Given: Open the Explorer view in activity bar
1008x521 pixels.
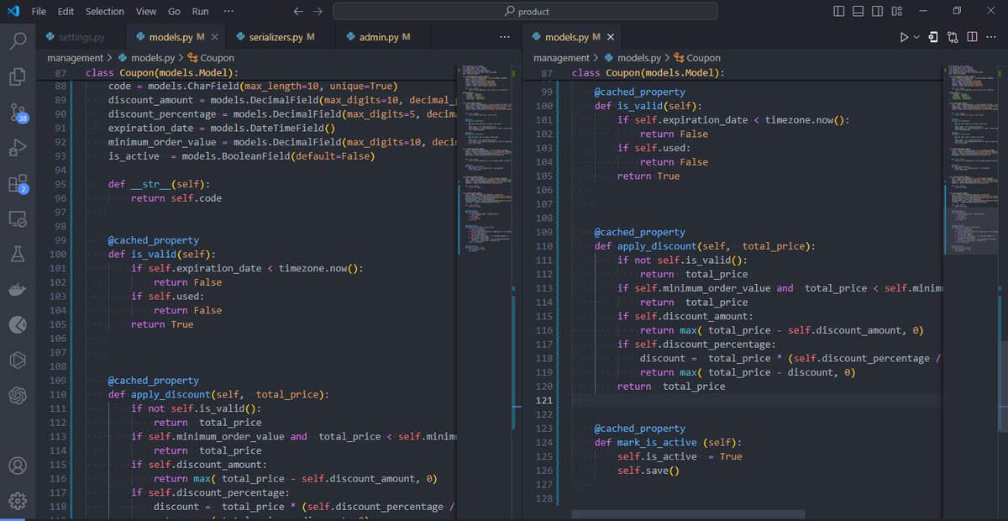Looking at the screenshot, I should (x=18, y=76).
